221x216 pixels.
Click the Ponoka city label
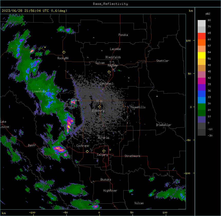click(x=123, y=35)
